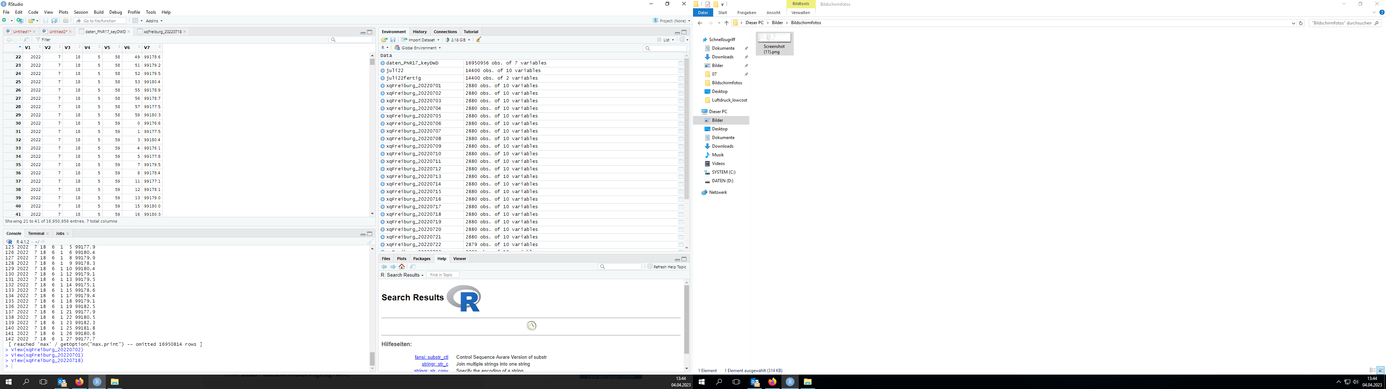Click Refresh Help Topic button

[x=667, y=267]
